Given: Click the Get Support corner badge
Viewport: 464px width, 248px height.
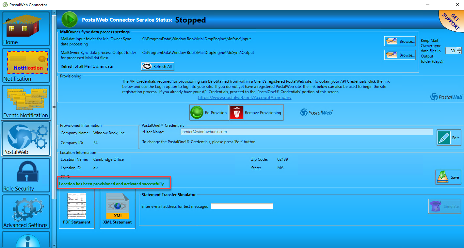Looking at the screenshot, I should 452,21.
